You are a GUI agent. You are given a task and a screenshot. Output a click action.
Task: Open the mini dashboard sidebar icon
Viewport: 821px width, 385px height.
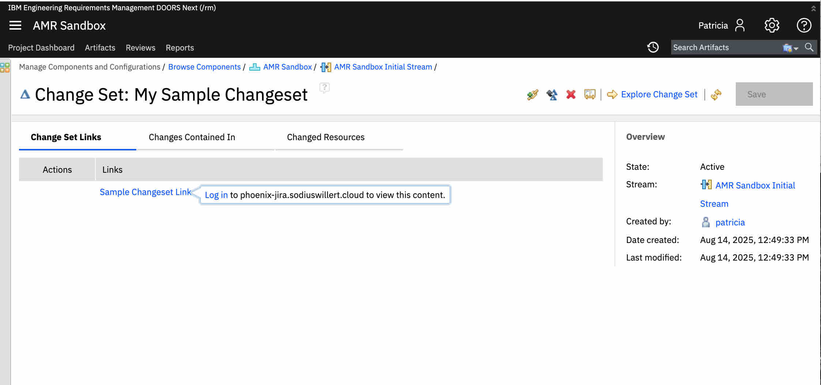click(5, 67)
